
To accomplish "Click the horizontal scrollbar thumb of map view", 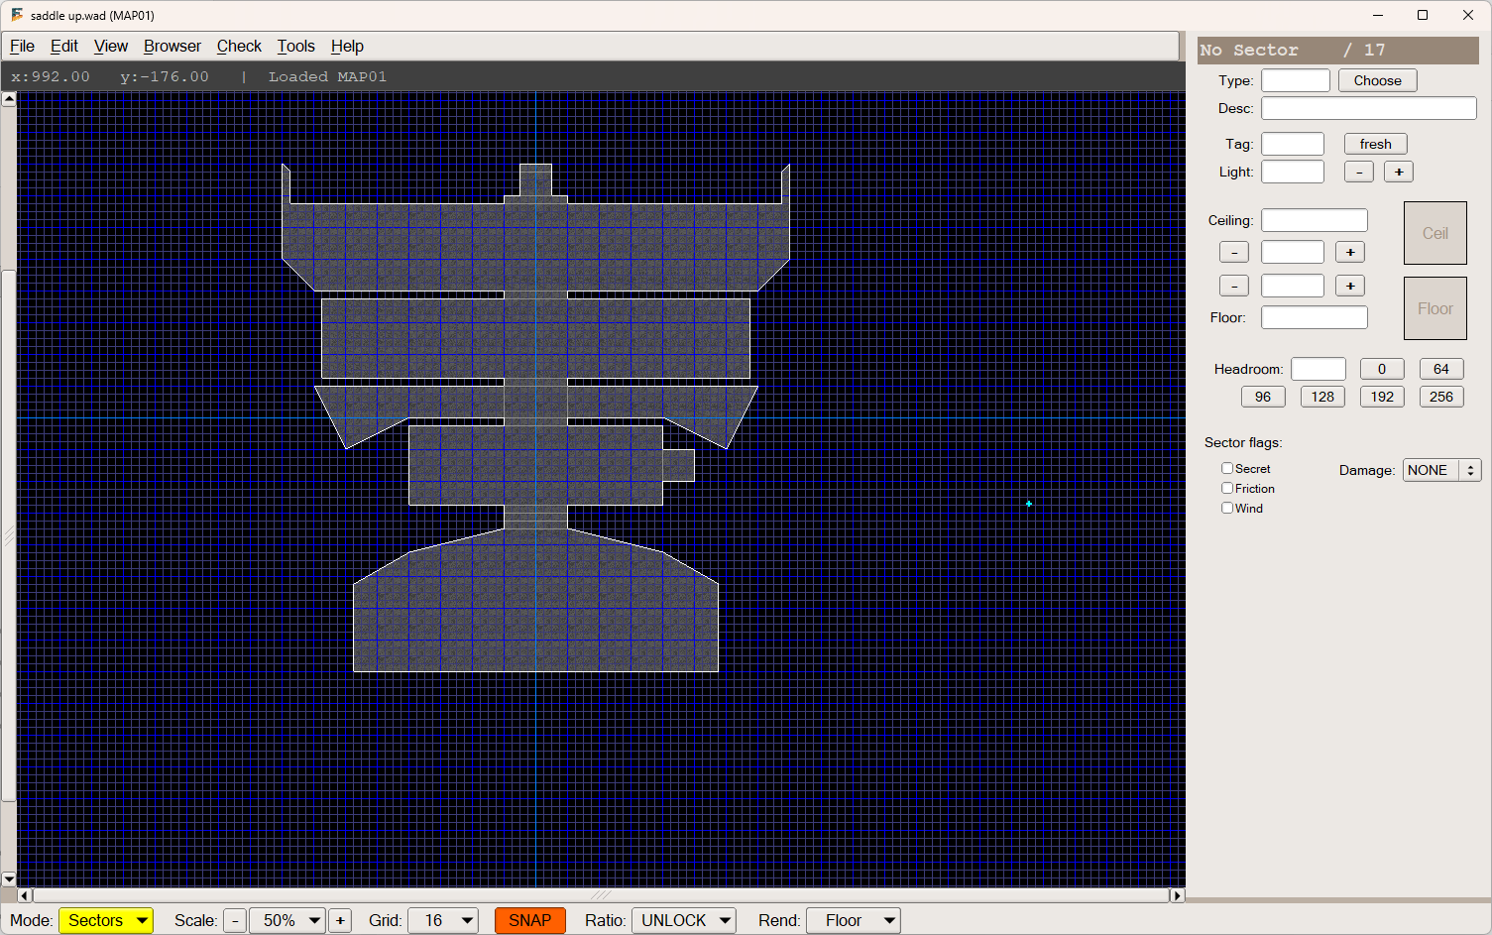I will pos(601,895).
